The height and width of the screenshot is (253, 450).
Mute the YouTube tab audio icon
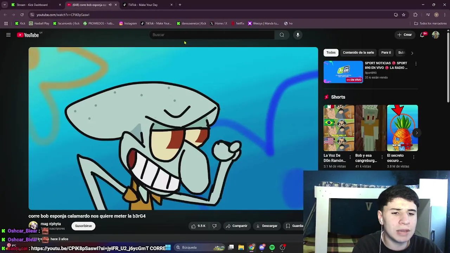[110, 5]
